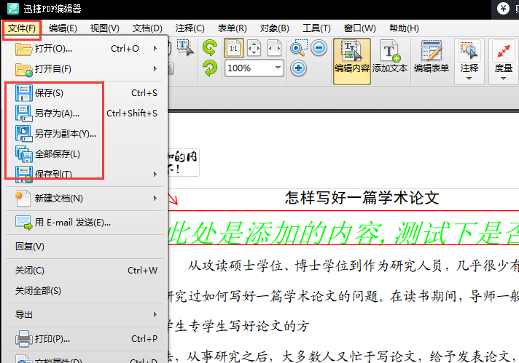Click the document title 怎样写好一篇学术论文
Viewport: 519px width, 363px height.
click(x=362, y=198)
